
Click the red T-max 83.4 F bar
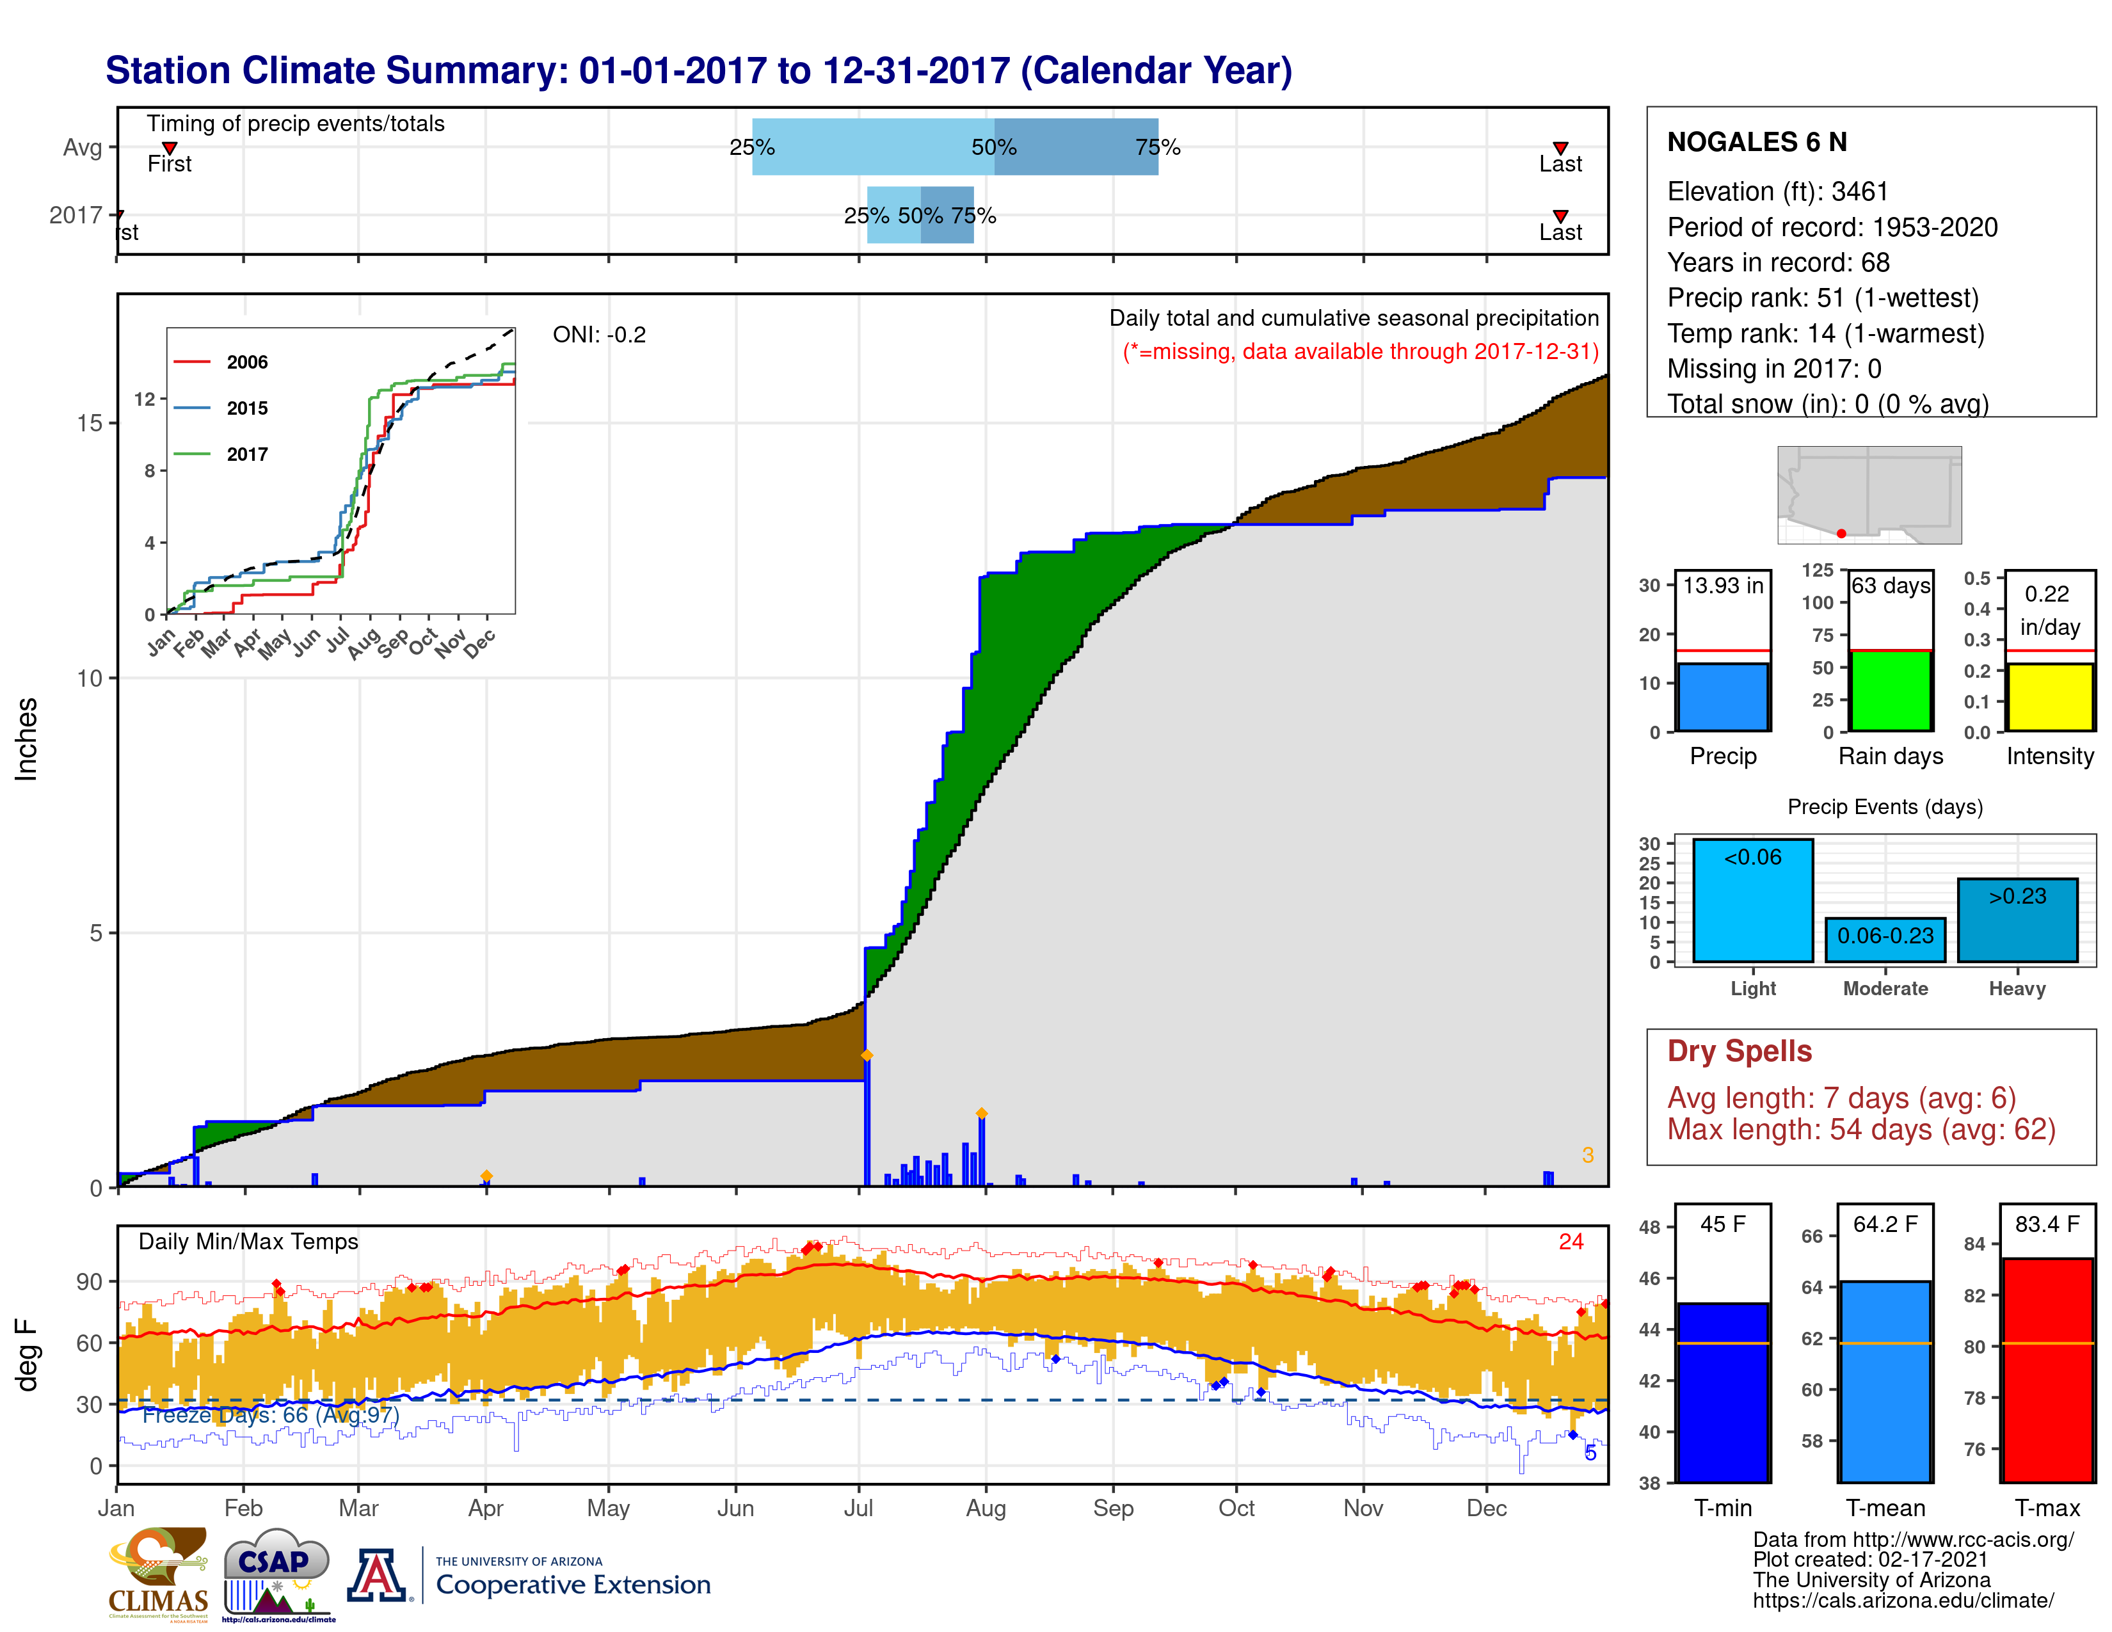pos(2047,1370)
